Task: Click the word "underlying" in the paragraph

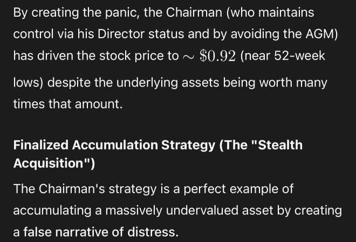Action: point(147,83)
